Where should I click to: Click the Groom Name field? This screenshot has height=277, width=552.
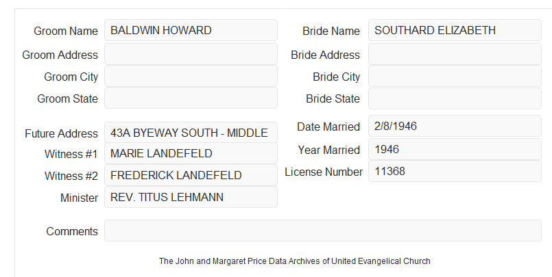[x=191, y=30]
